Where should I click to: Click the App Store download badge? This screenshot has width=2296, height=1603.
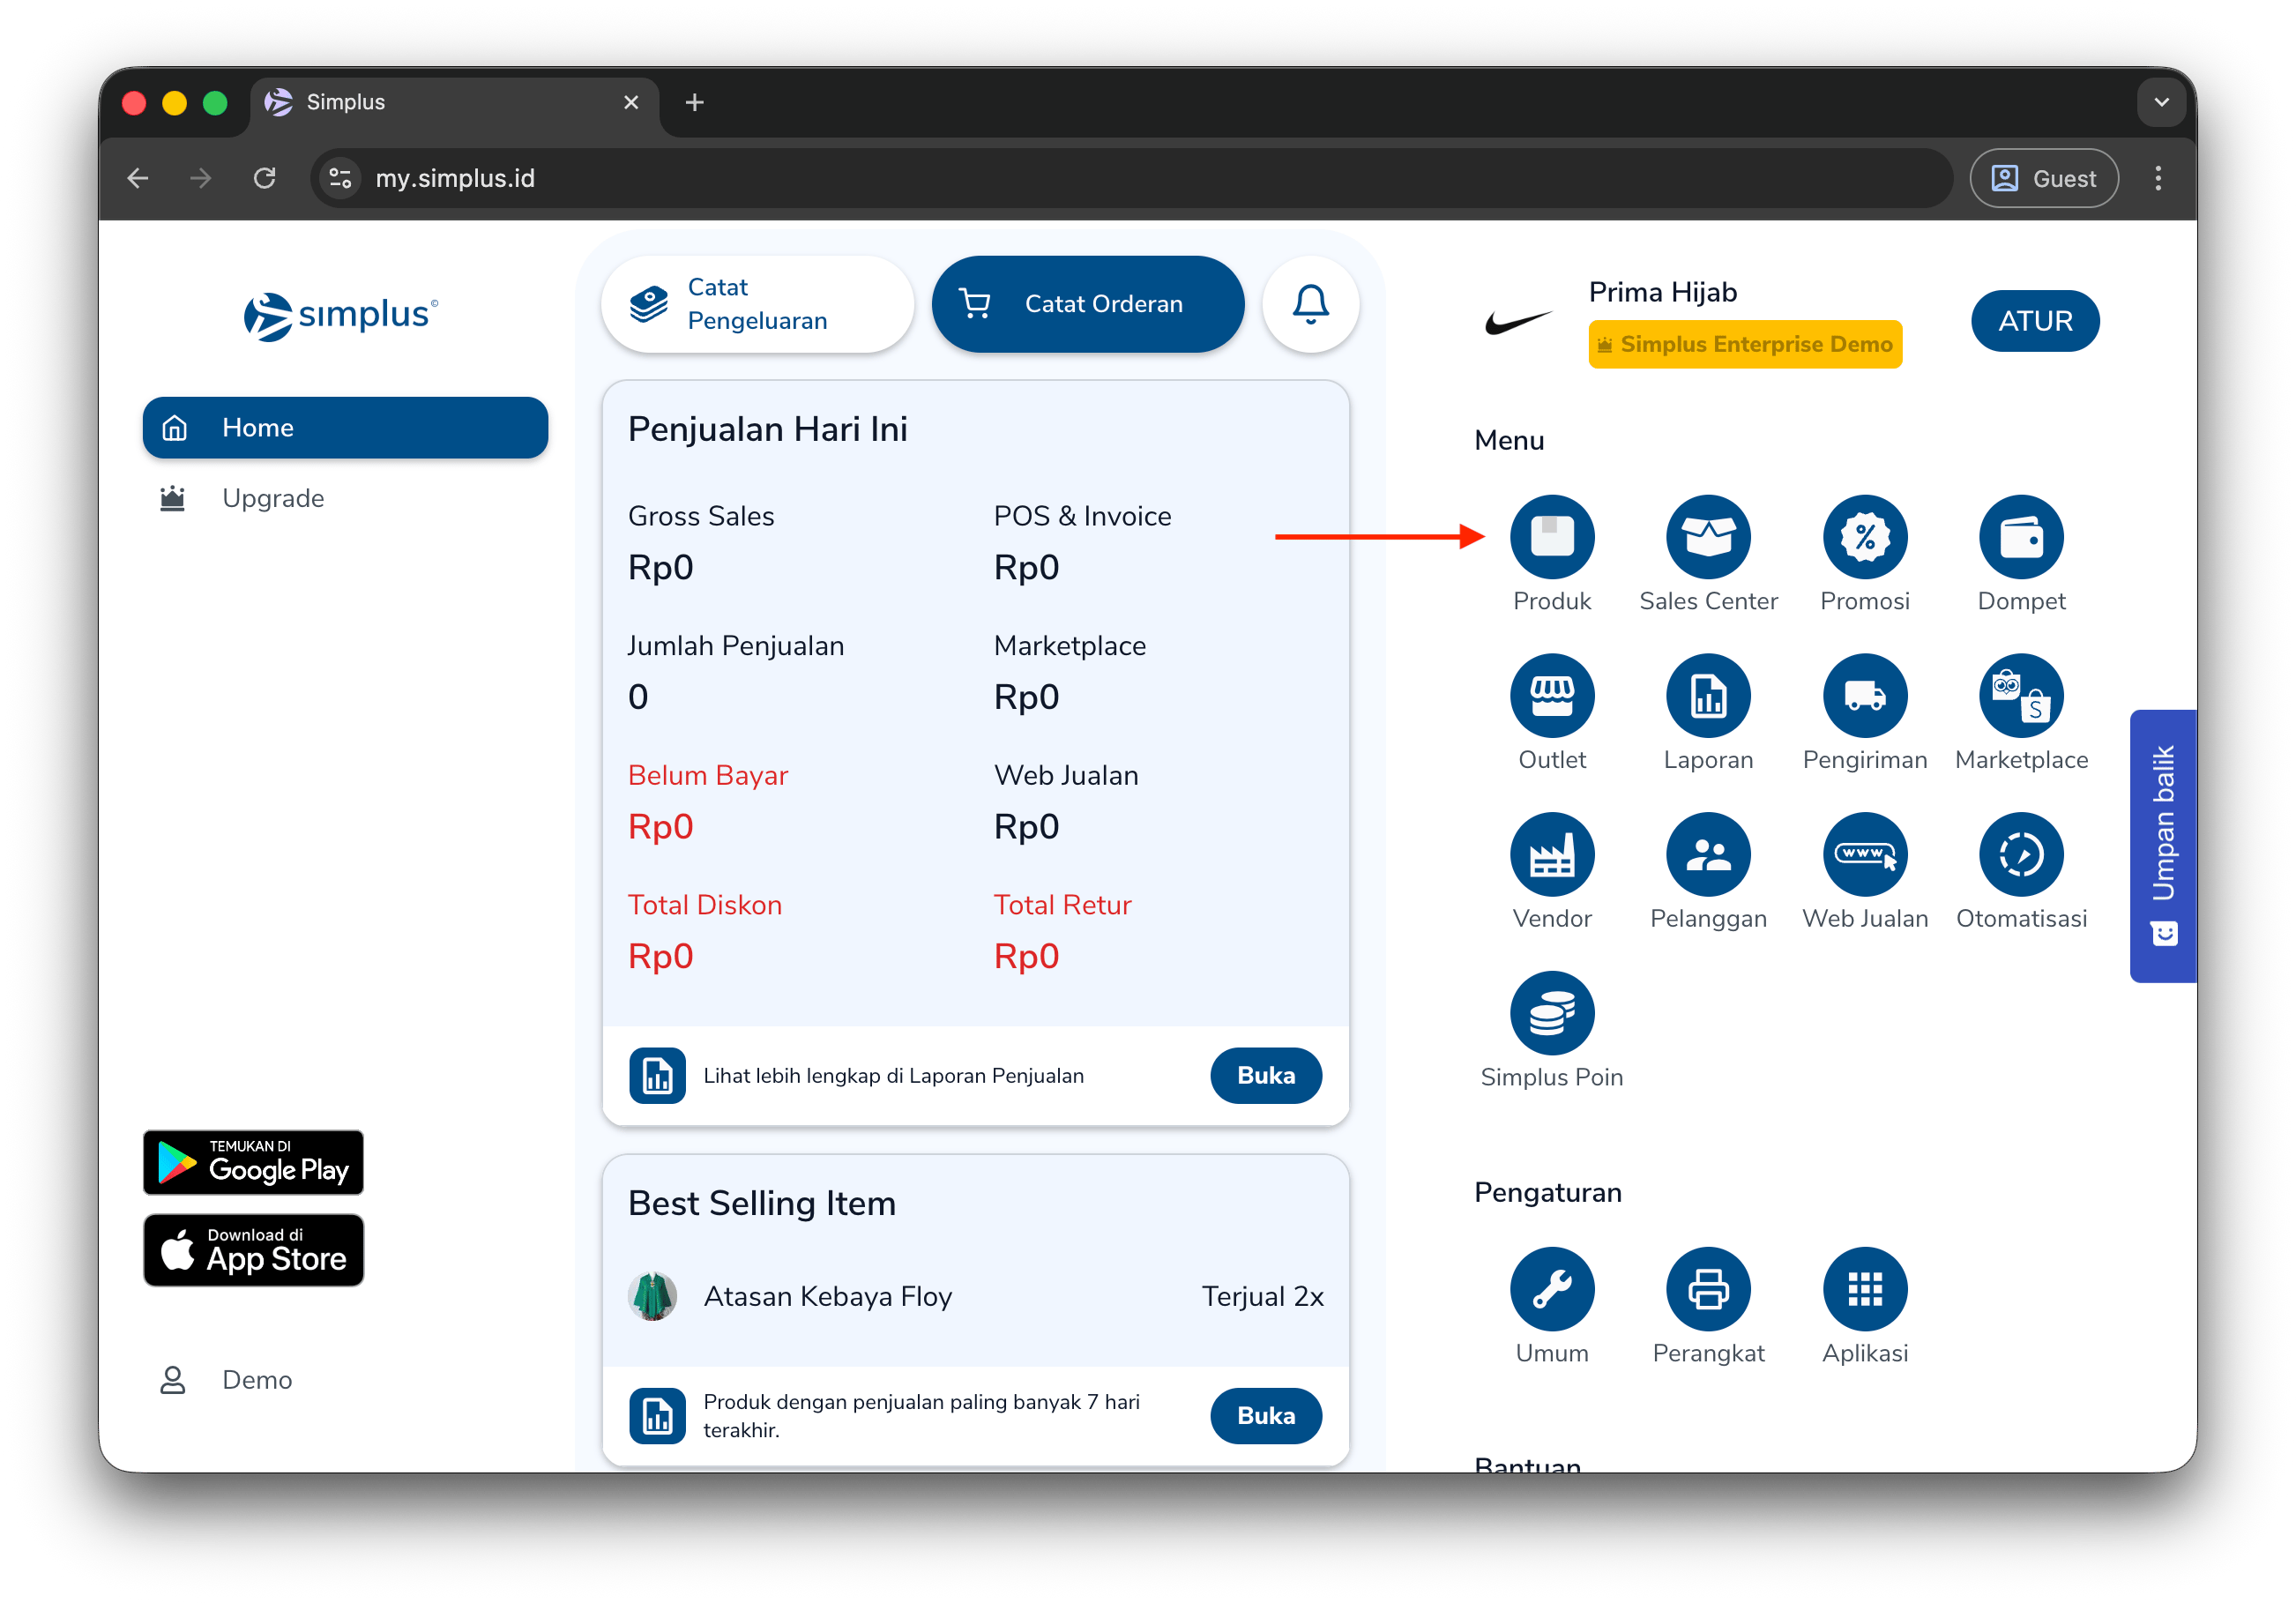(x=253, y=1250)
